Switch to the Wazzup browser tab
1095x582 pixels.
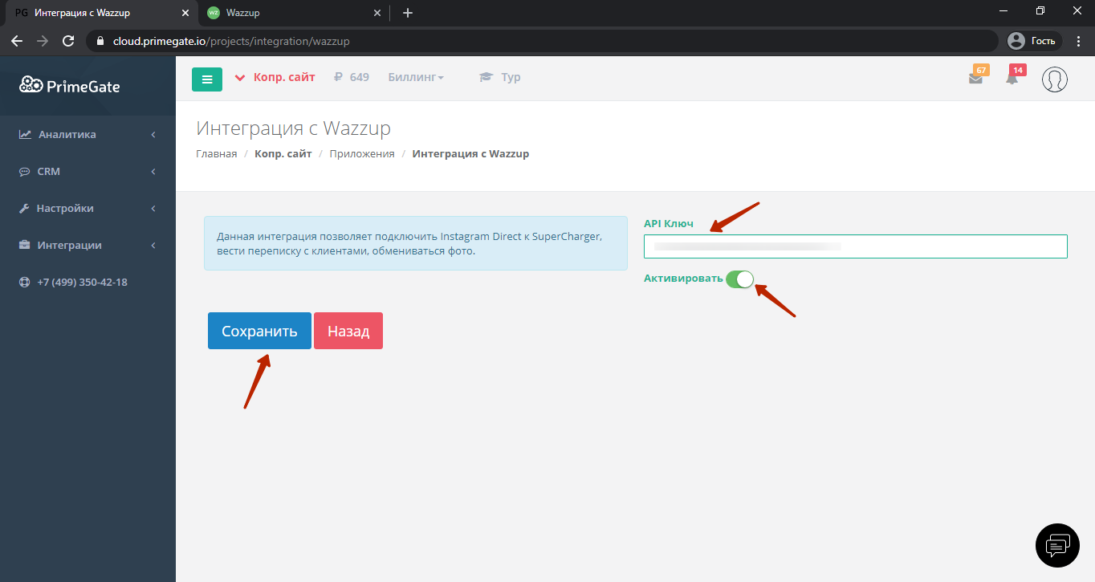pyautogui.click(x=294, y=13)
